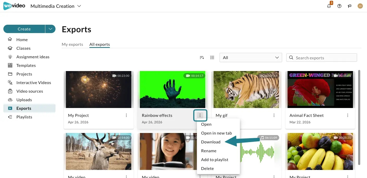The image size is (367, 178).
Task: Click the Playlists sidebar icon
Action: point(10,117)
